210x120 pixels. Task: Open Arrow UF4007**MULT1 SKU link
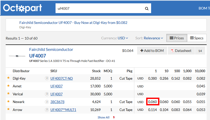point(63,110)
